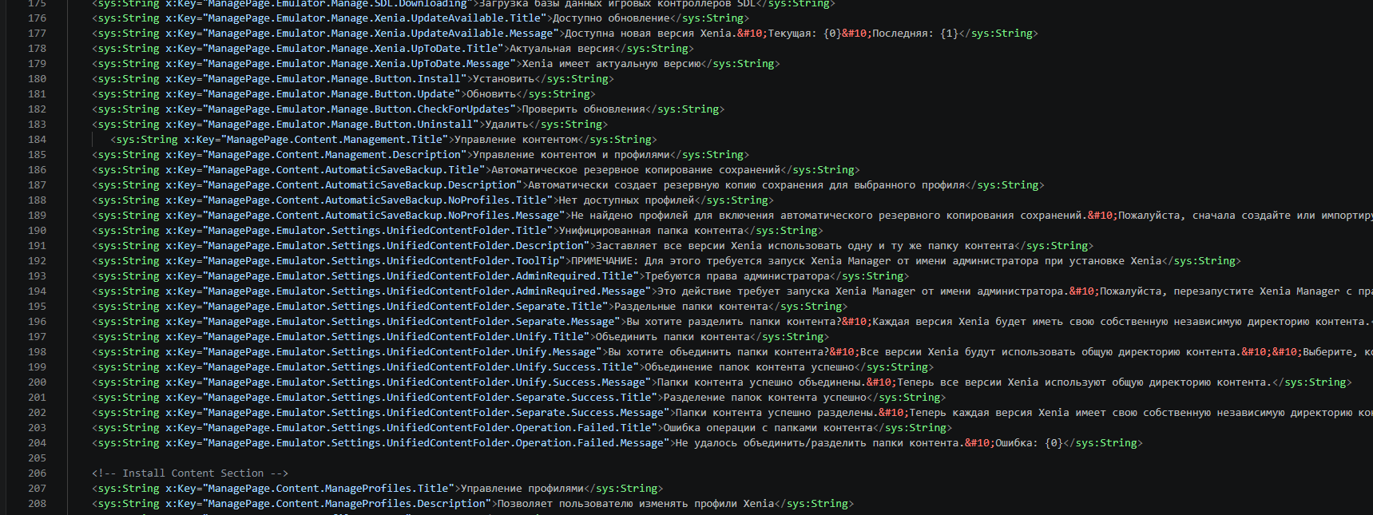This screenshot has height=515, width=1373.
Task: Click the value "Управление контентом" on line 184
Action: 516,139
